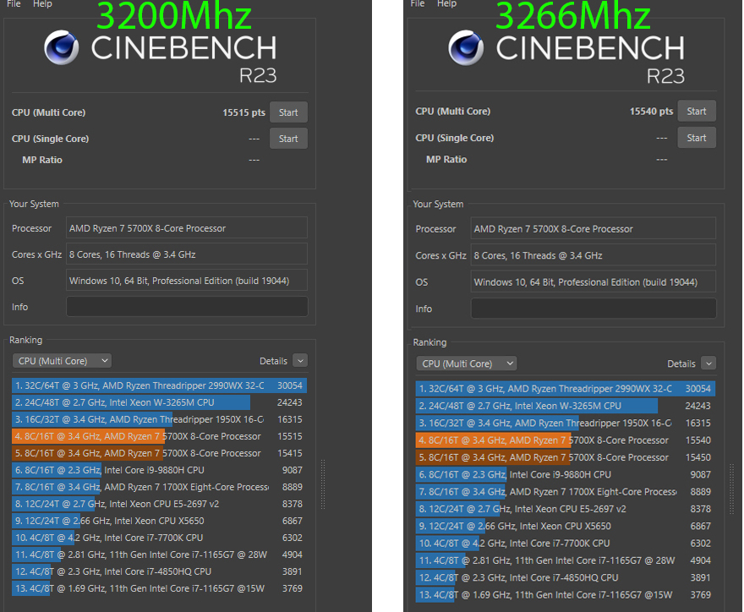Select Xeon X5650 row in right window
This screenshot has width=744, height=612.
click(x=566, y=526)
